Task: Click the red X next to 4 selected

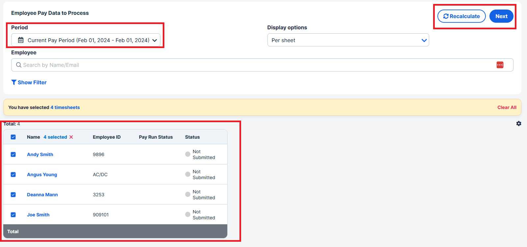Action: pos(71,137)
